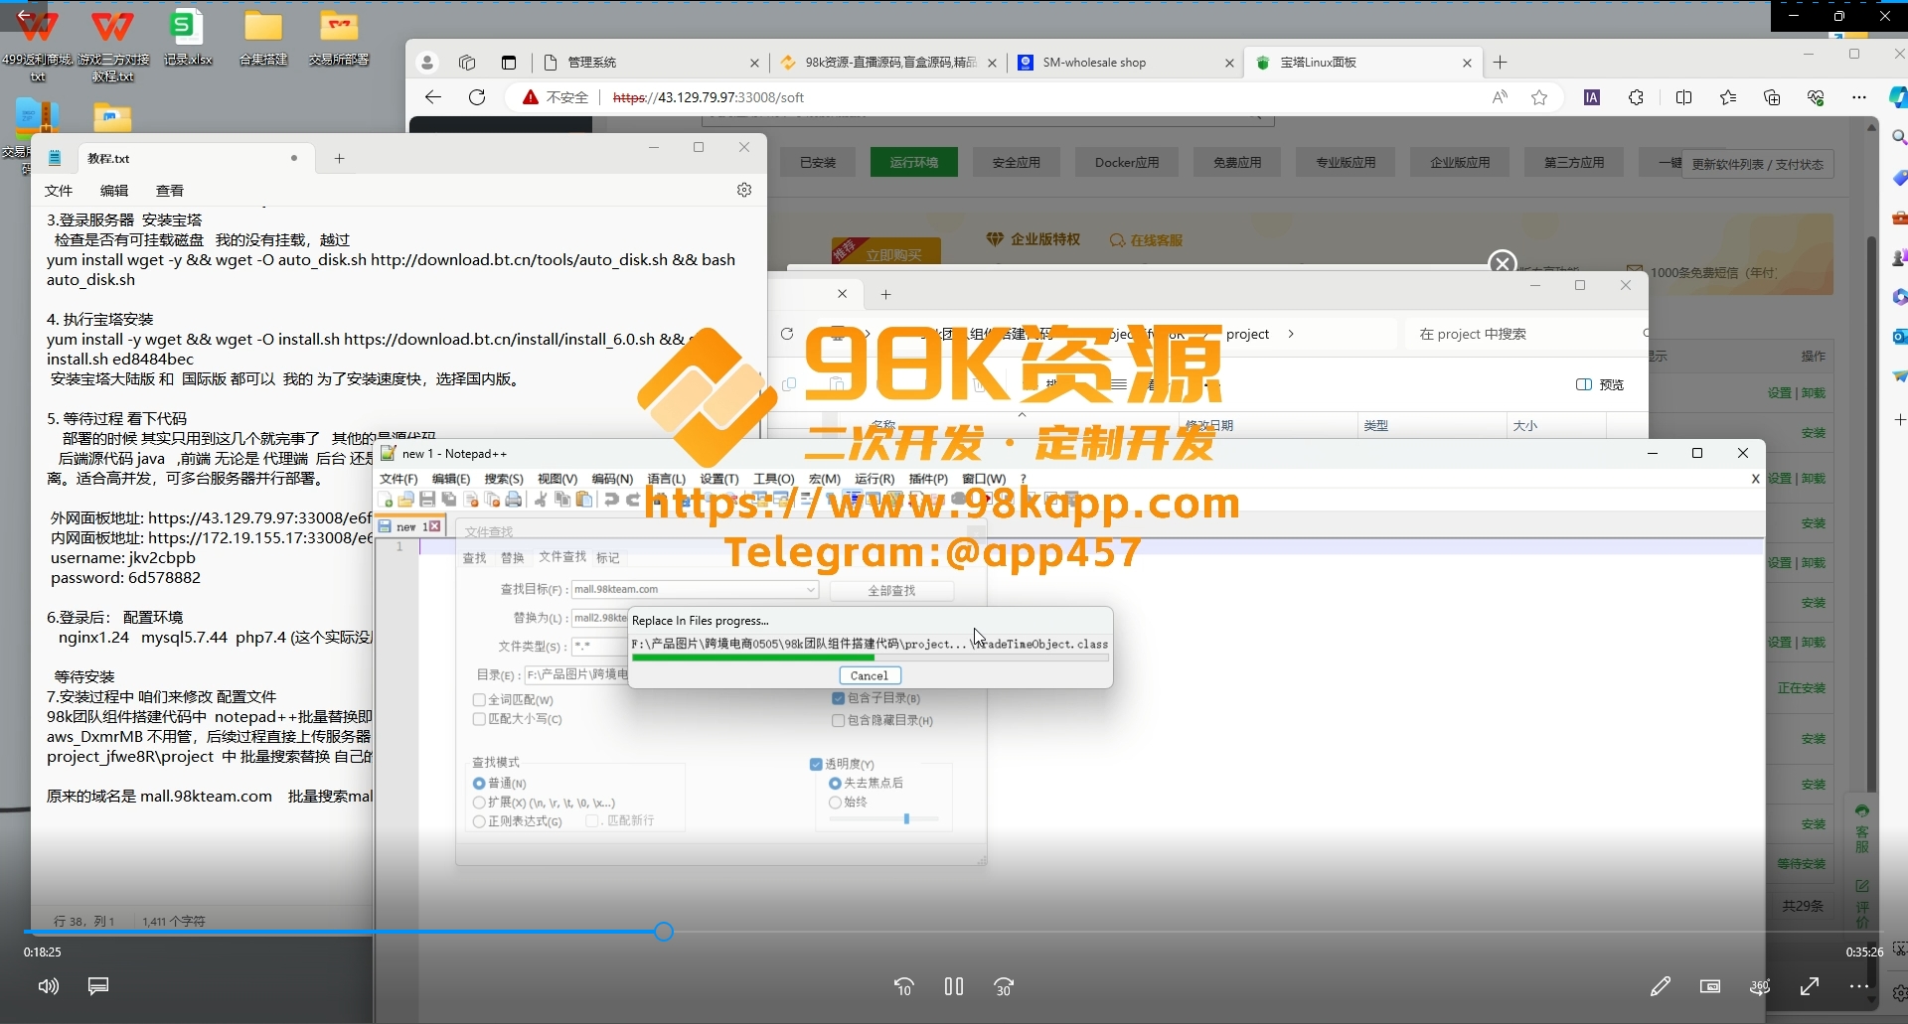The height and width of the screenshot is (1024, 1908).
Task: Open the Edge tab actions menu
Action: coord(509,63)
